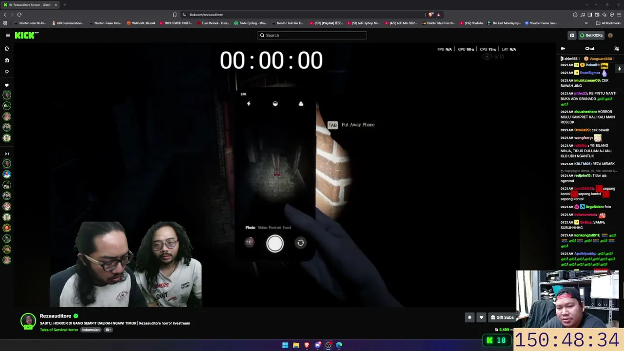Open the leaderboard icon beside Get KICKs
The height and width of the screenshot is (351, 624).
pyautogui.click(x=572, y=35)
